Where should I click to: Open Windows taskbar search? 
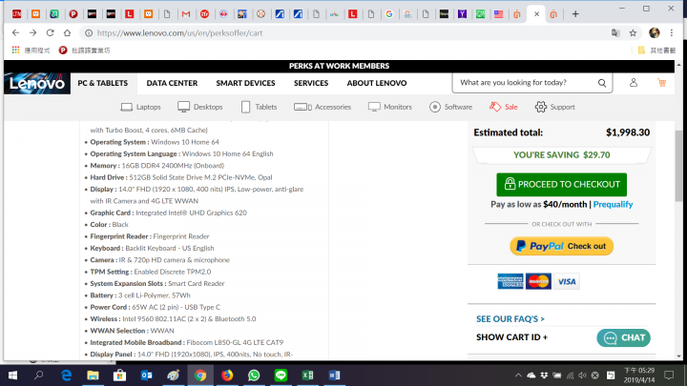pyautogui.click(x=39, y=376)
